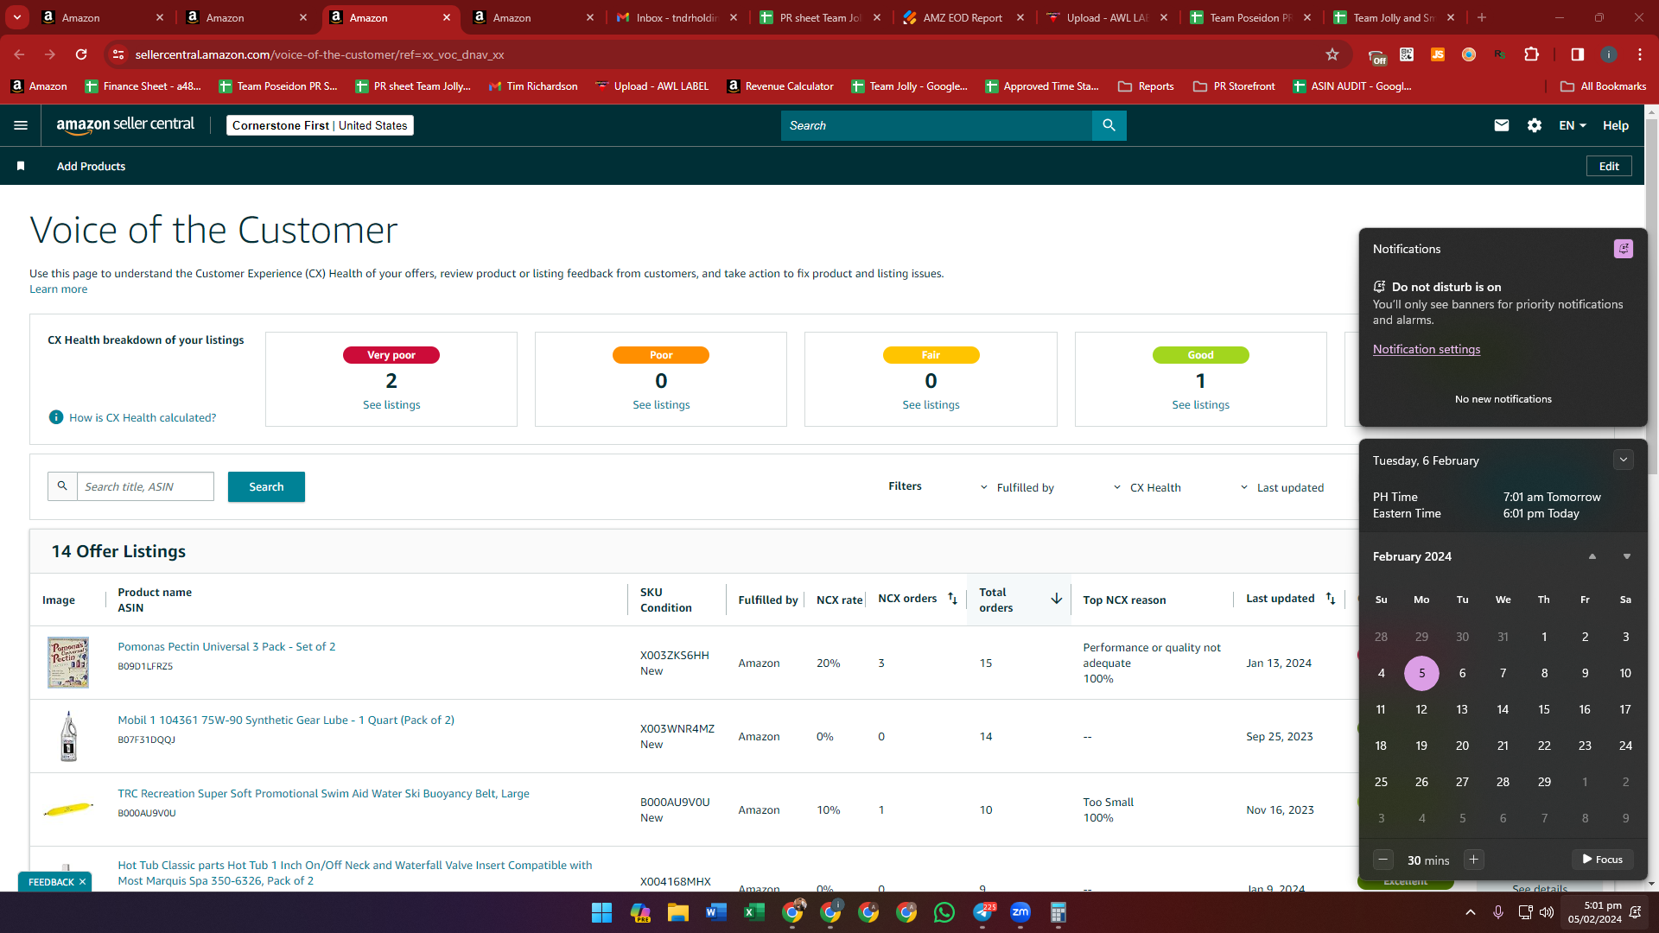Bookmark this page with the star icon
The width and height of the screenshot is (1659, 933).
tap(1332, 54)
